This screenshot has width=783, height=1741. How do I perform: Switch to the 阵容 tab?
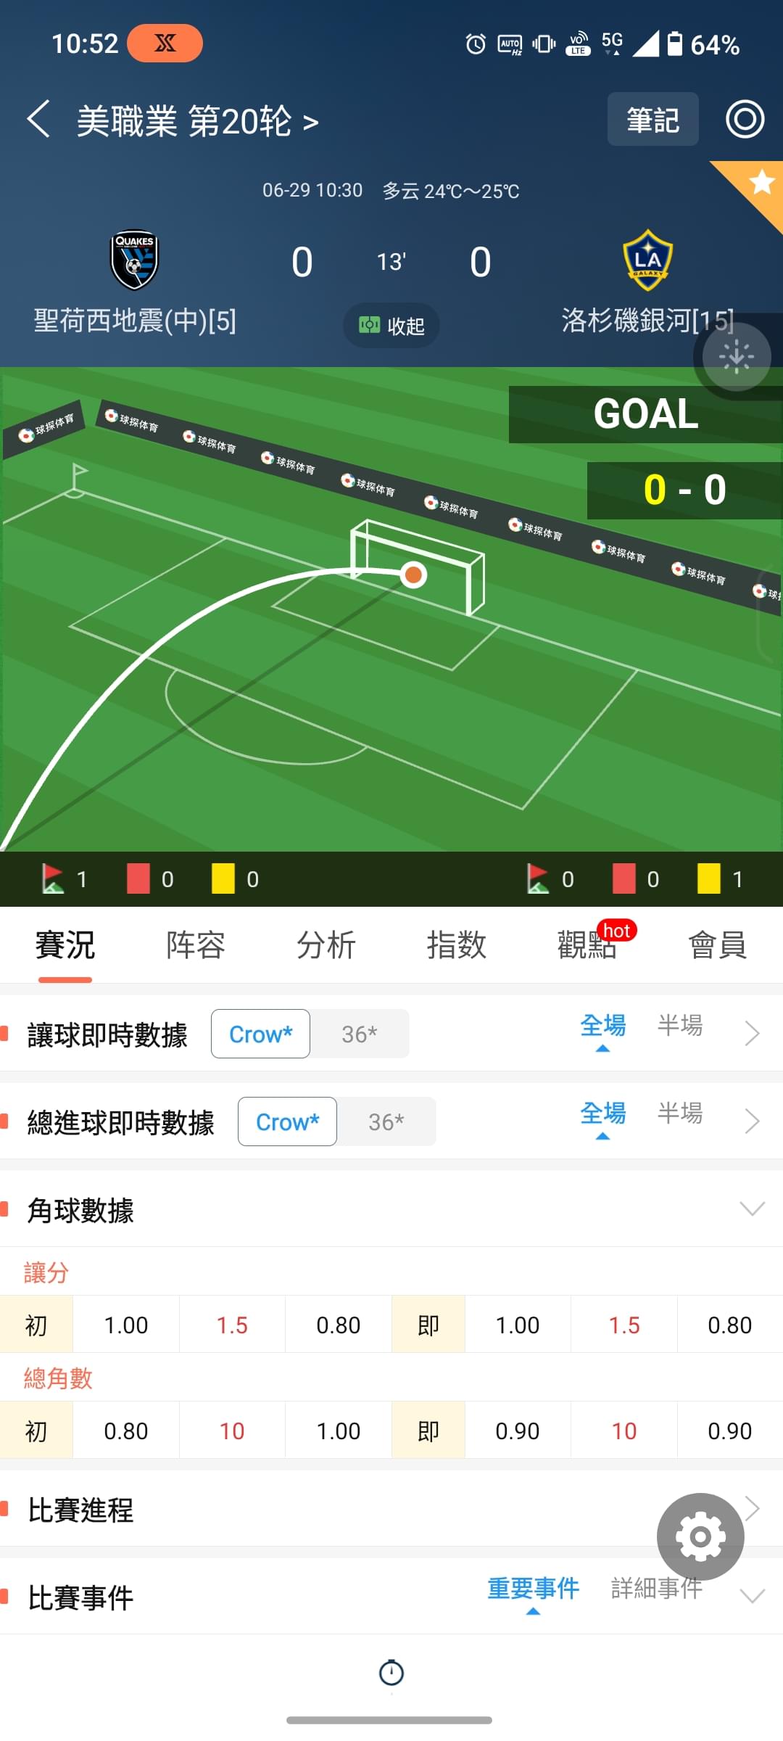196,944
